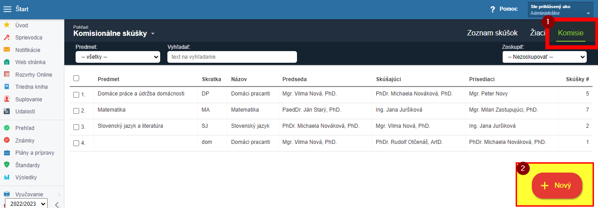598x208 pixels.
Task: Expand the Komisionálne skúšky view selector
Action: tap(114, 33)
